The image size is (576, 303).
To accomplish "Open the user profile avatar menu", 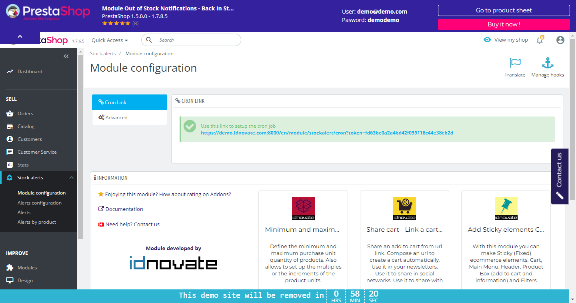I will pos(560,40).
